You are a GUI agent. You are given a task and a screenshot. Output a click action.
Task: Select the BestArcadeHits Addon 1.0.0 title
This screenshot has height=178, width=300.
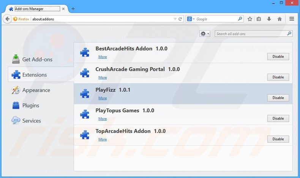[x=131, y=48]
